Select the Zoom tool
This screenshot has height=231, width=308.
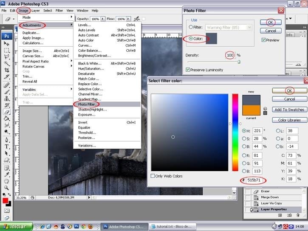[6, 188]
